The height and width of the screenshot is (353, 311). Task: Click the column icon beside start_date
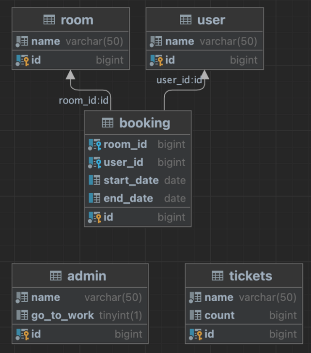(x=94, y=180)
